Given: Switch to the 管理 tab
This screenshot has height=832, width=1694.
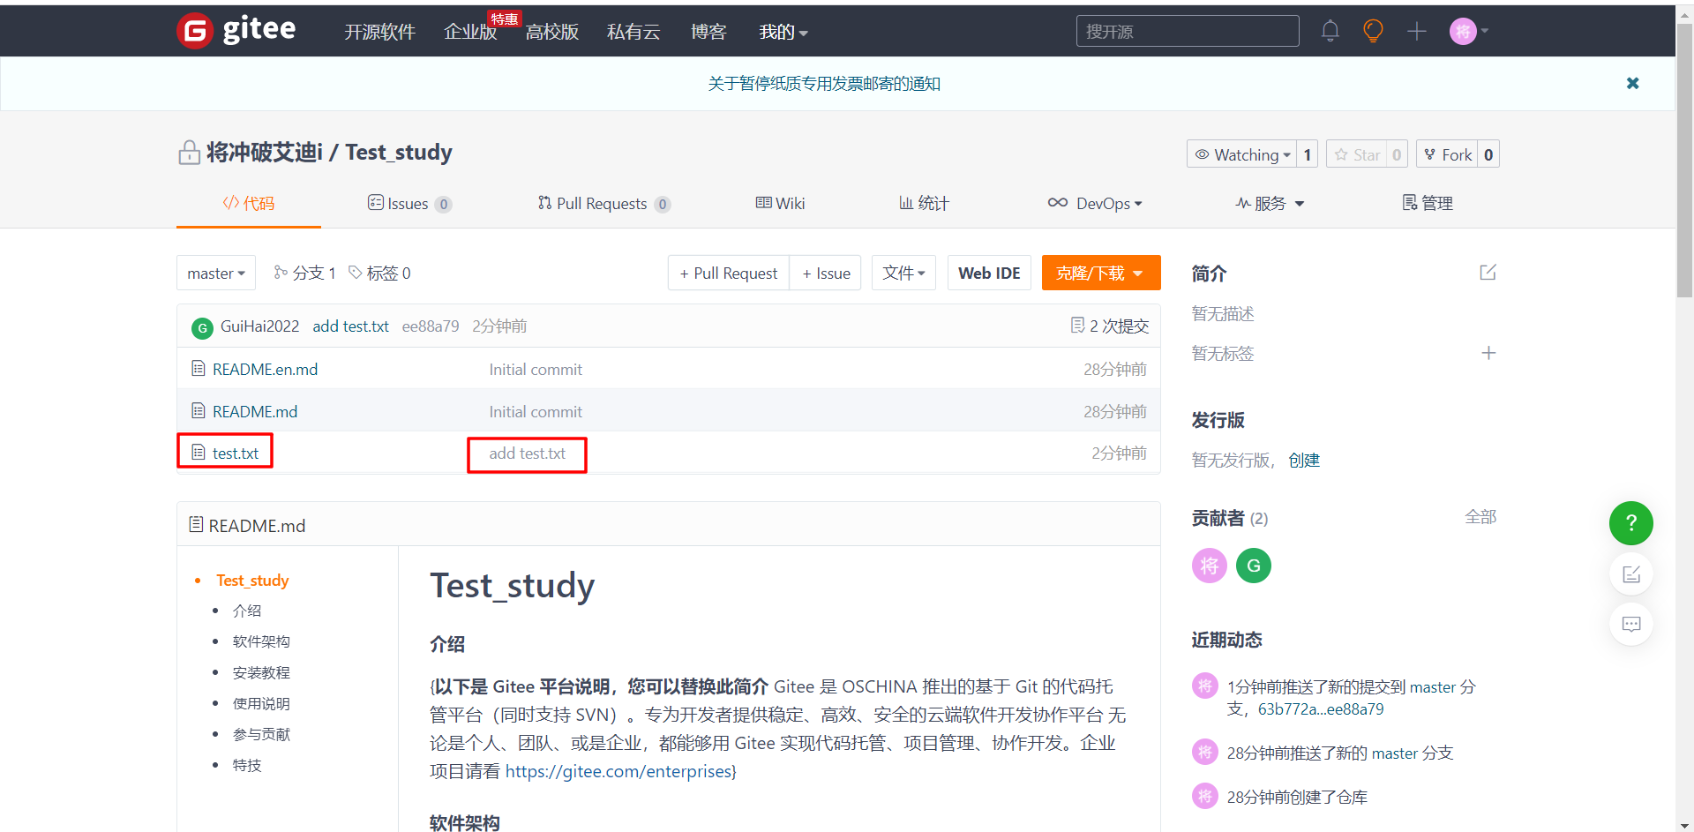Looking at the screenshot, I should pyautogui.click(x=1428, y=204).
